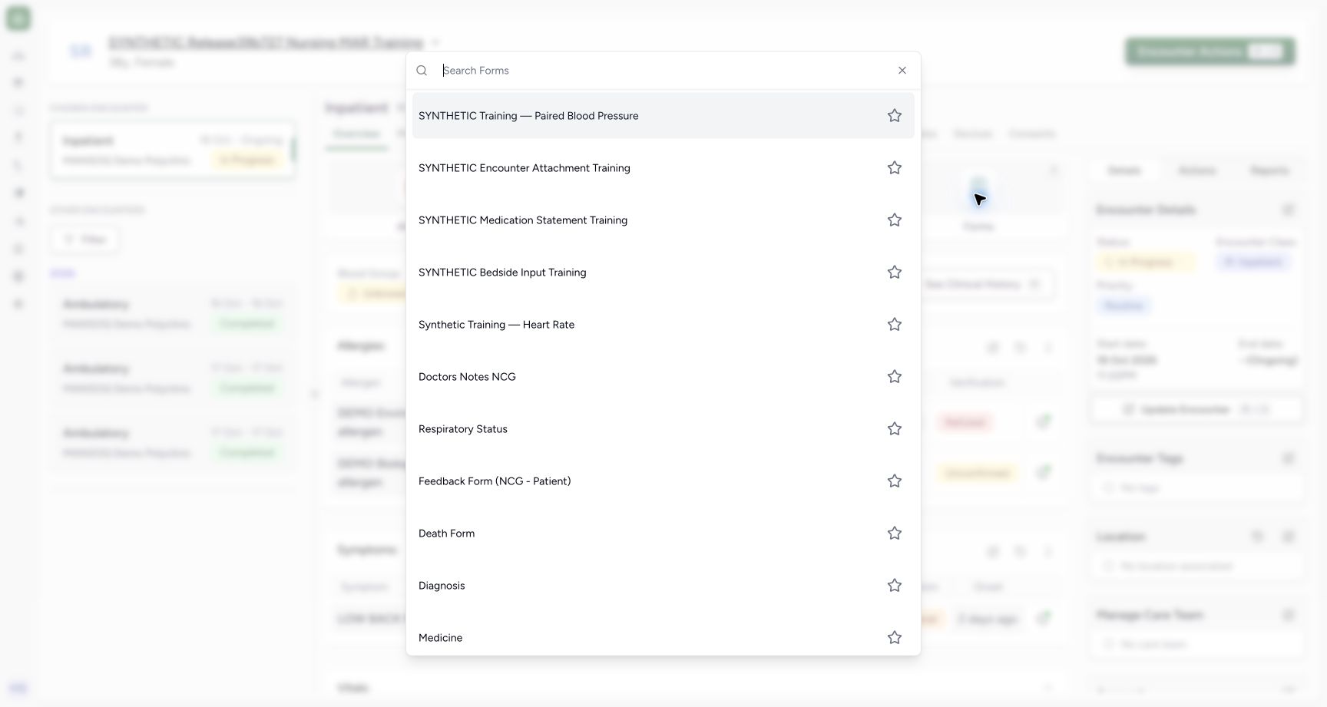Viewport: 1327px width, 707px height.
Task: Star the Medicine form
Action: pos(894,638)
